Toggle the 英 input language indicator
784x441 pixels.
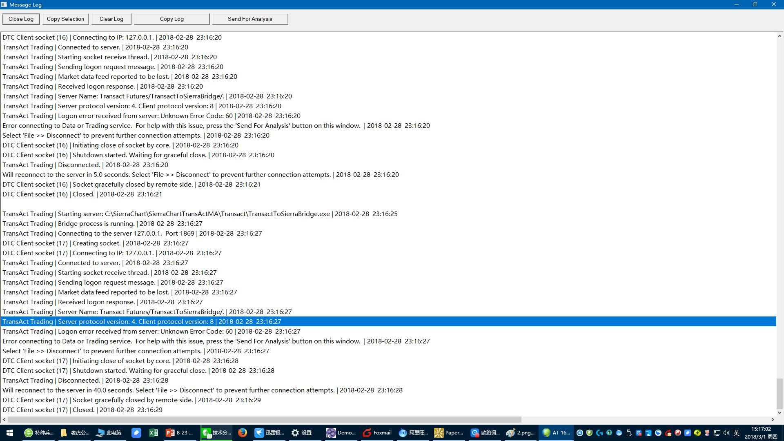(736, 433)
